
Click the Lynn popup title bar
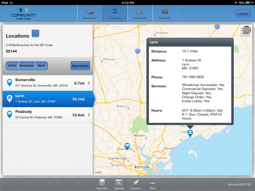coord(190,42)
